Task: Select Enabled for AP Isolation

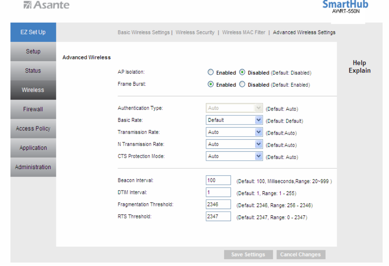Action: (x=211, y=73)
